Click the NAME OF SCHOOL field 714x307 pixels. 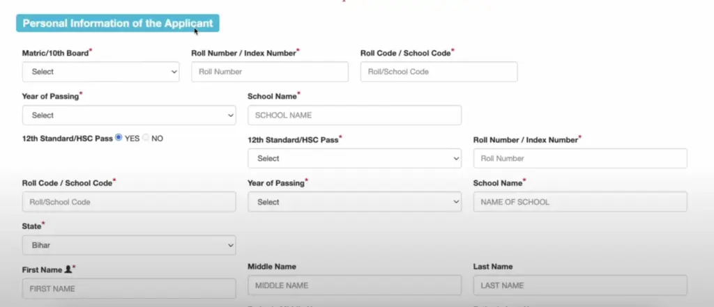pos(580,202)
